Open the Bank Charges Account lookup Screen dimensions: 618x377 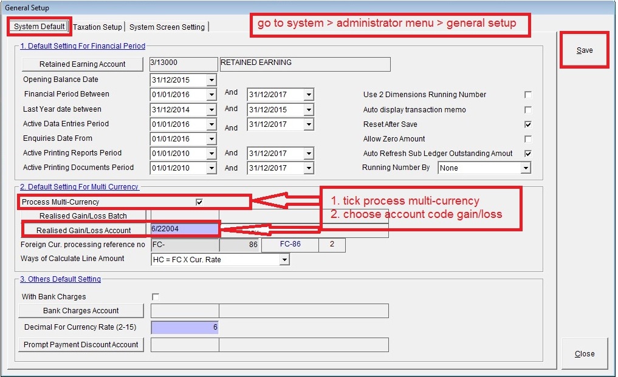pyautogui.click(x=81, y=311)
